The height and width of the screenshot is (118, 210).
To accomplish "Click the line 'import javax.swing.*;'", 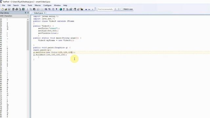I will [x=46, y=16].
